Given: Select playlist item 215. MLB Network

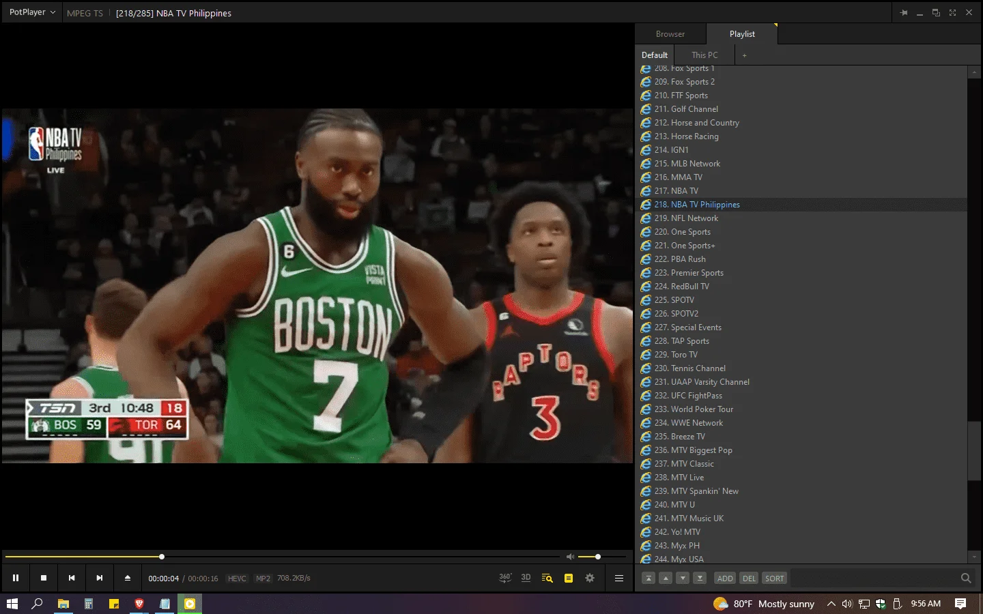Looking at the screenshot, I should pyautogui.click(x=802, y=164).
